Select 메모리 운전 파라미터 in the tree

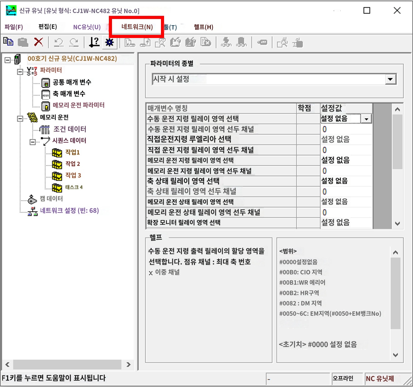point(79,105)
